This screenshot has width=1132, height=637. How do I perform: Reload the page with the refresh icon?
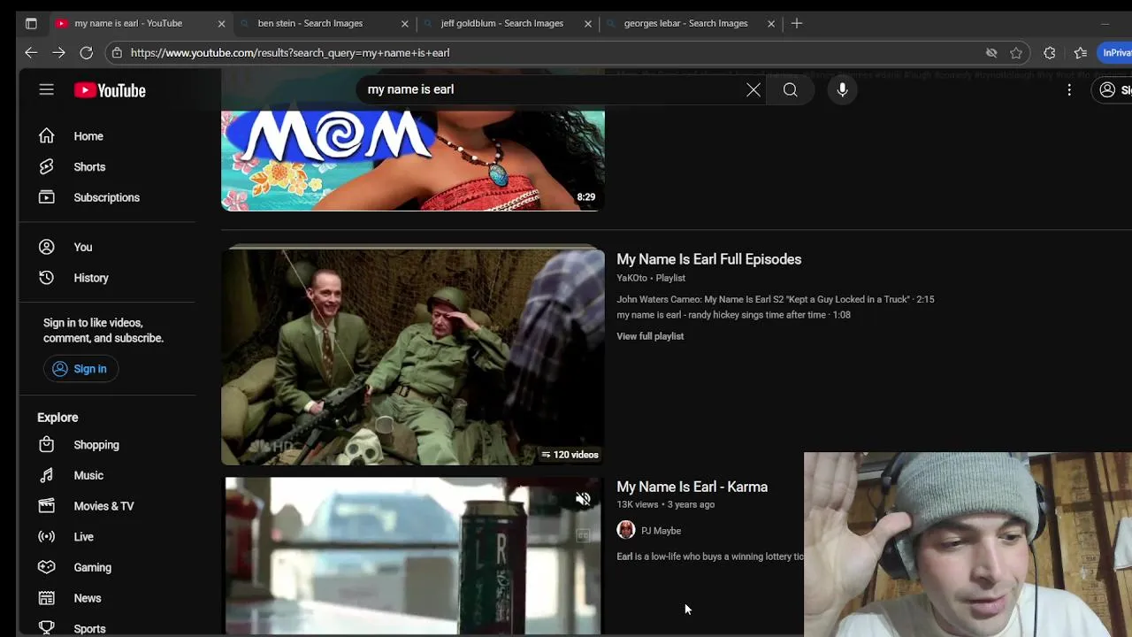[86, 53]
